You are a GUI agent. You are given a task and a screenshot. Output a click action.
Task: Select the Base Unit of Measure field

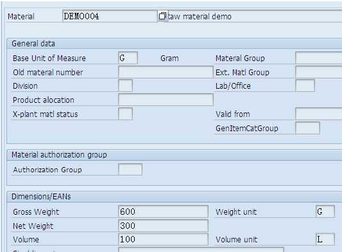point(128,58)
